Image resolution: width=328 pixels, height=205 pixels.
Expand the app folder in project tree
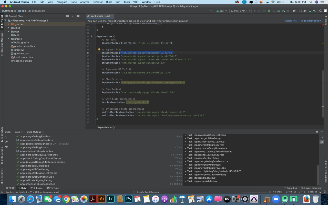coord(8,32)
